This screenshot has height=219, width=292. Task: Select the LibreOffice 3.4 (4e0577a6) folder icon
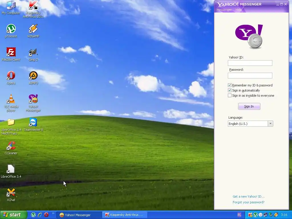pyautogui.click(x=11, y=127)
